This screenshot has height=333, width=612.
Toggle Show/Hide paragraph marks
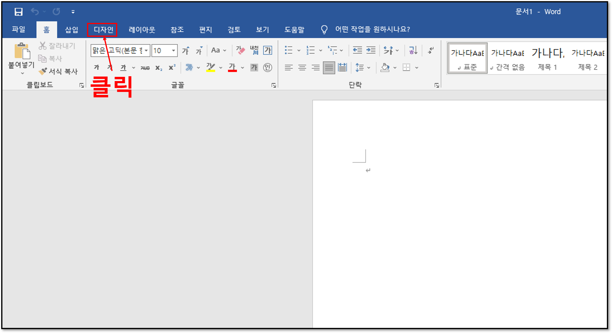click(x=431, y=50)
